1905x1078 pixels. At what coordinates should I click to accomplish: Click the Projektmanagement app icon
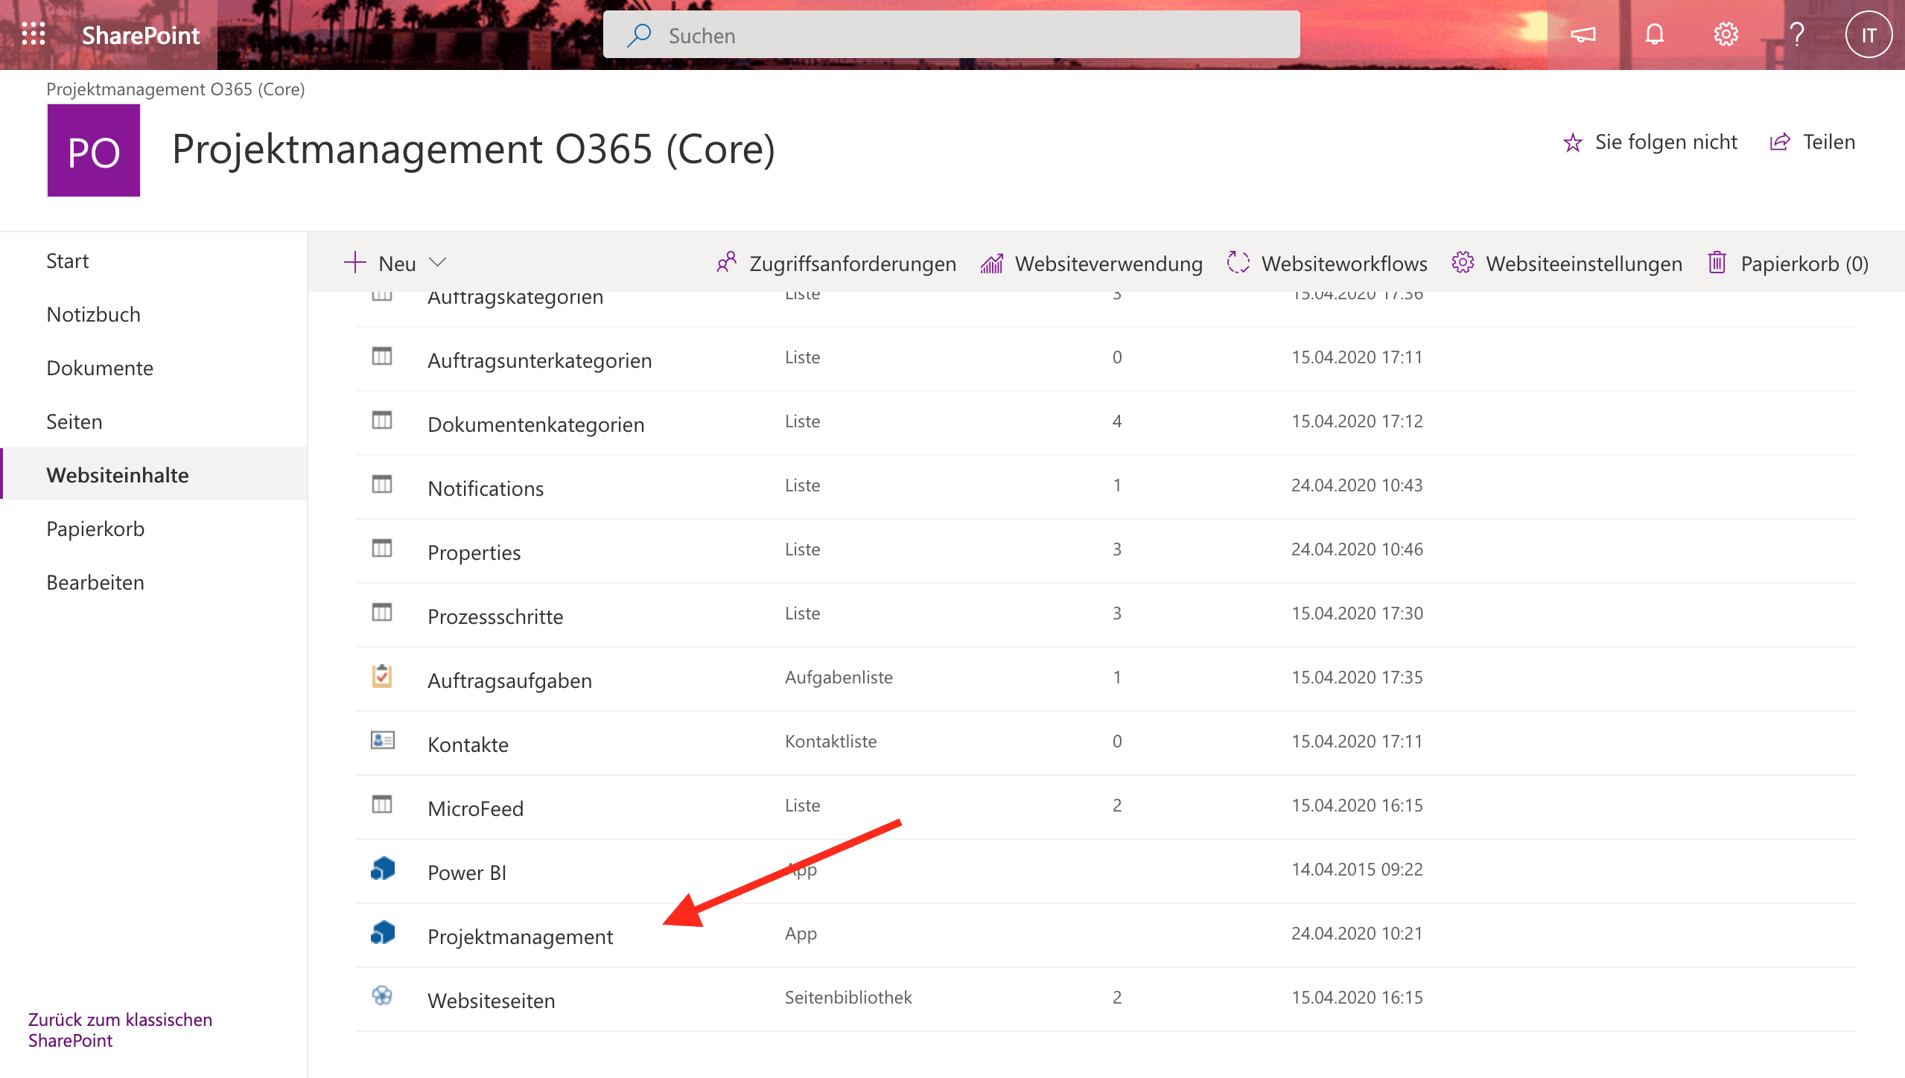[383, 933]
